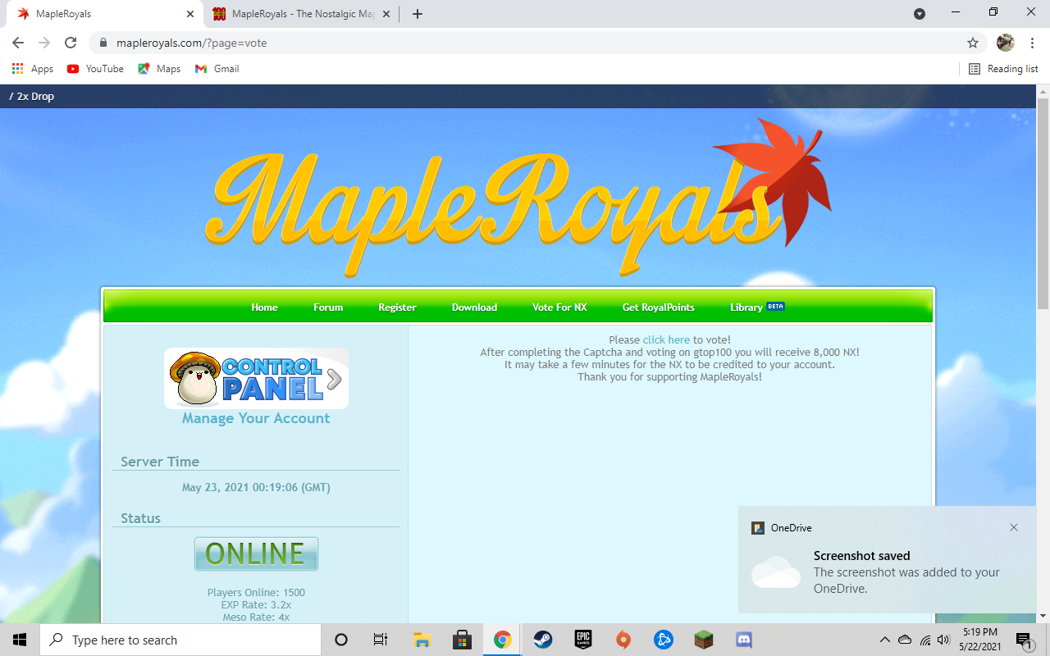Launch Minecraft from the taskbar
This screenshot has height=656, width=1050.
pos(703,640)
